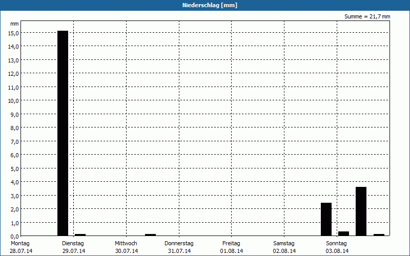Screen dimensions: 410x256
Task: Click the 8,0 y-axis value
Action: click(x=15, y=128)
